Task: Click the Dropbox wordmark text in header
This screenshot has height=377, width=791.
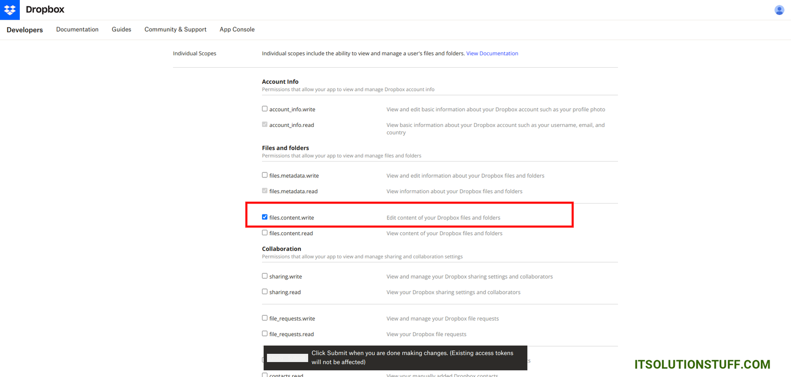Action: point(45,10)
